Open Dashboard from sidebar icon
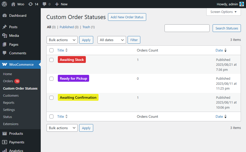This screenshot has height=152, width=246. pyautogui.click(x=5, y=15)
